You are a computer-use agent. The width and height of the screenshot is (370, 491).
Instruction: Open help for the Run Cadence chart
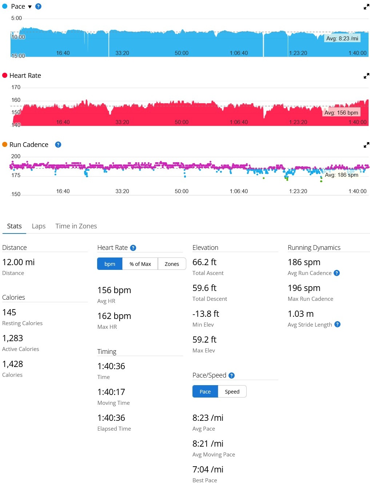coord(58,145)
